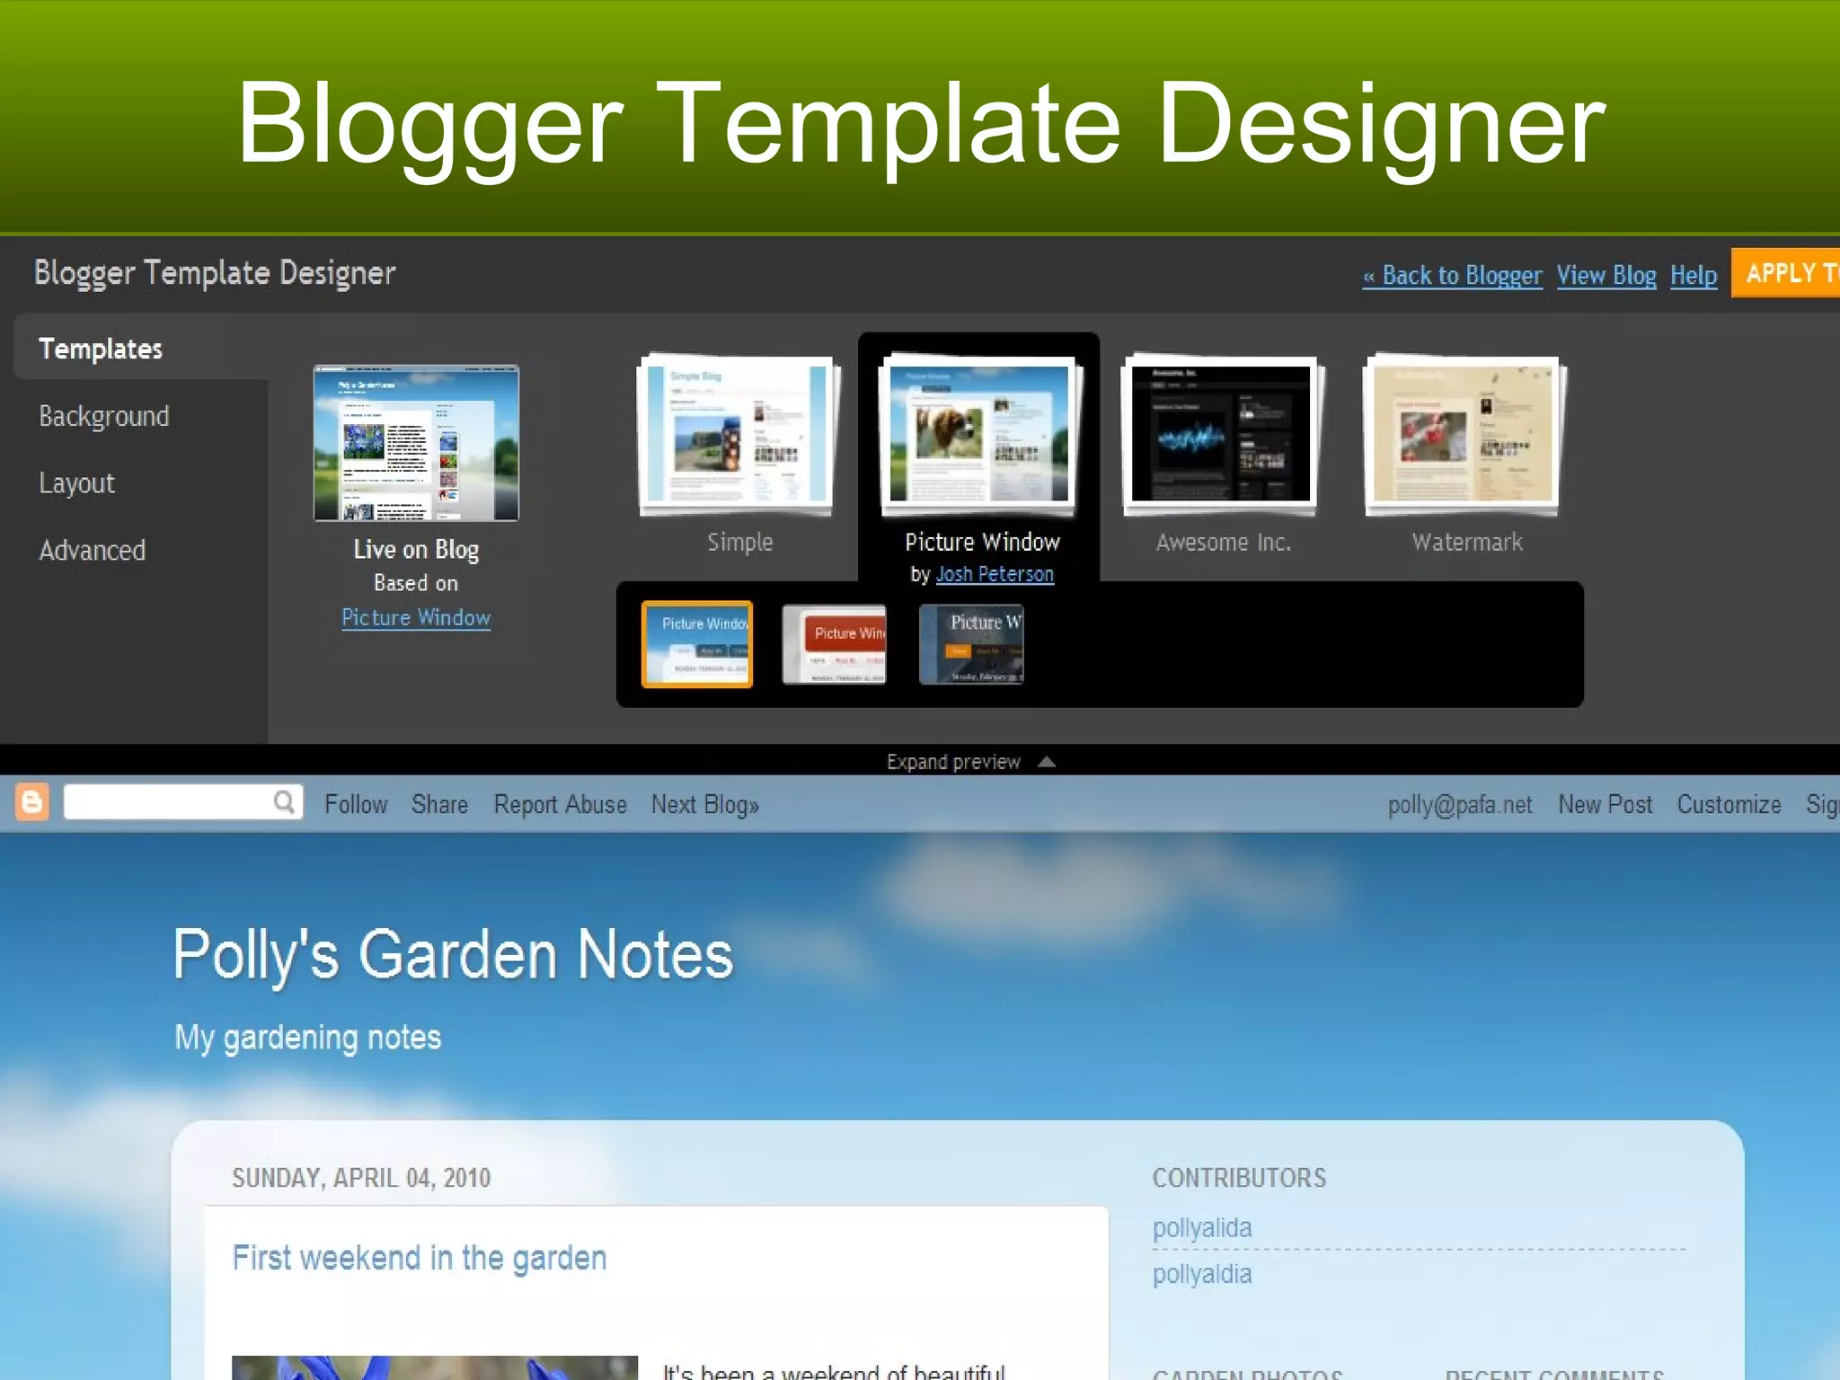Choose the Simple template thumbnail

[x=739, y=436]
